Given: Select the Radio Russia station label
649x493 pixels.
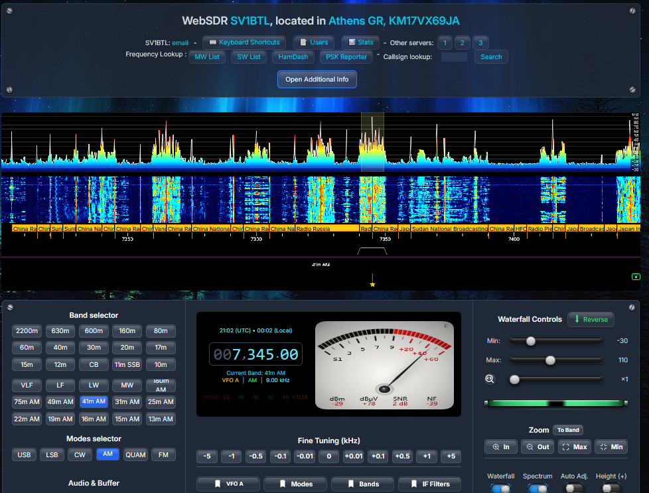Looking at the screenshot, I should coord(327,228).
